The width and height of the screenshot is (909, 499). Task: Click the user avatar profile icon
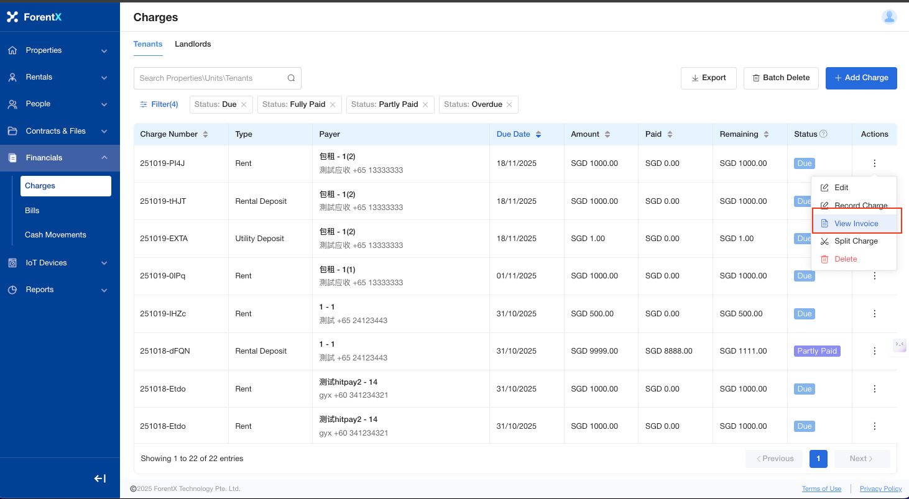(x=889, y=17)
